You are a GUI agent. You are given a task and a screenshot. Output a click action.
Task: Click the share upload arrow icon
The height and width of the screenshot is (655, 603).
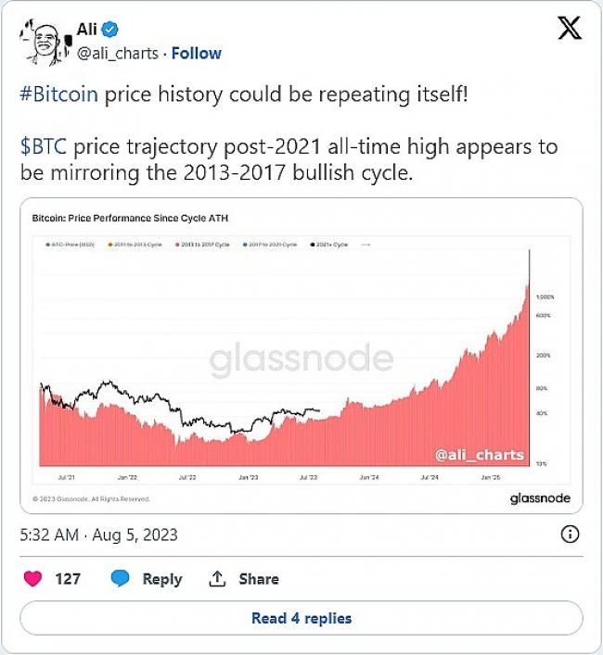click(217, 579)
